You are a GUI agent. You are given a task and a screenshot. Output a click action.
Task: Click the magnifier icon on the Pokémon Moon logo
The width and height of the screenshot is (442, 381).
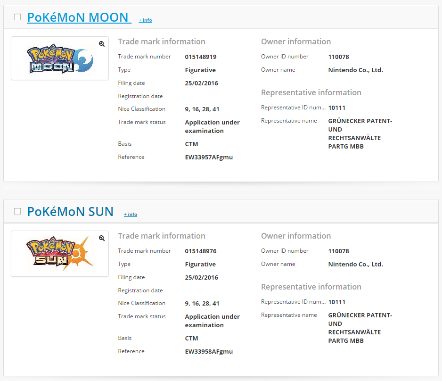(x=102, y=43)
